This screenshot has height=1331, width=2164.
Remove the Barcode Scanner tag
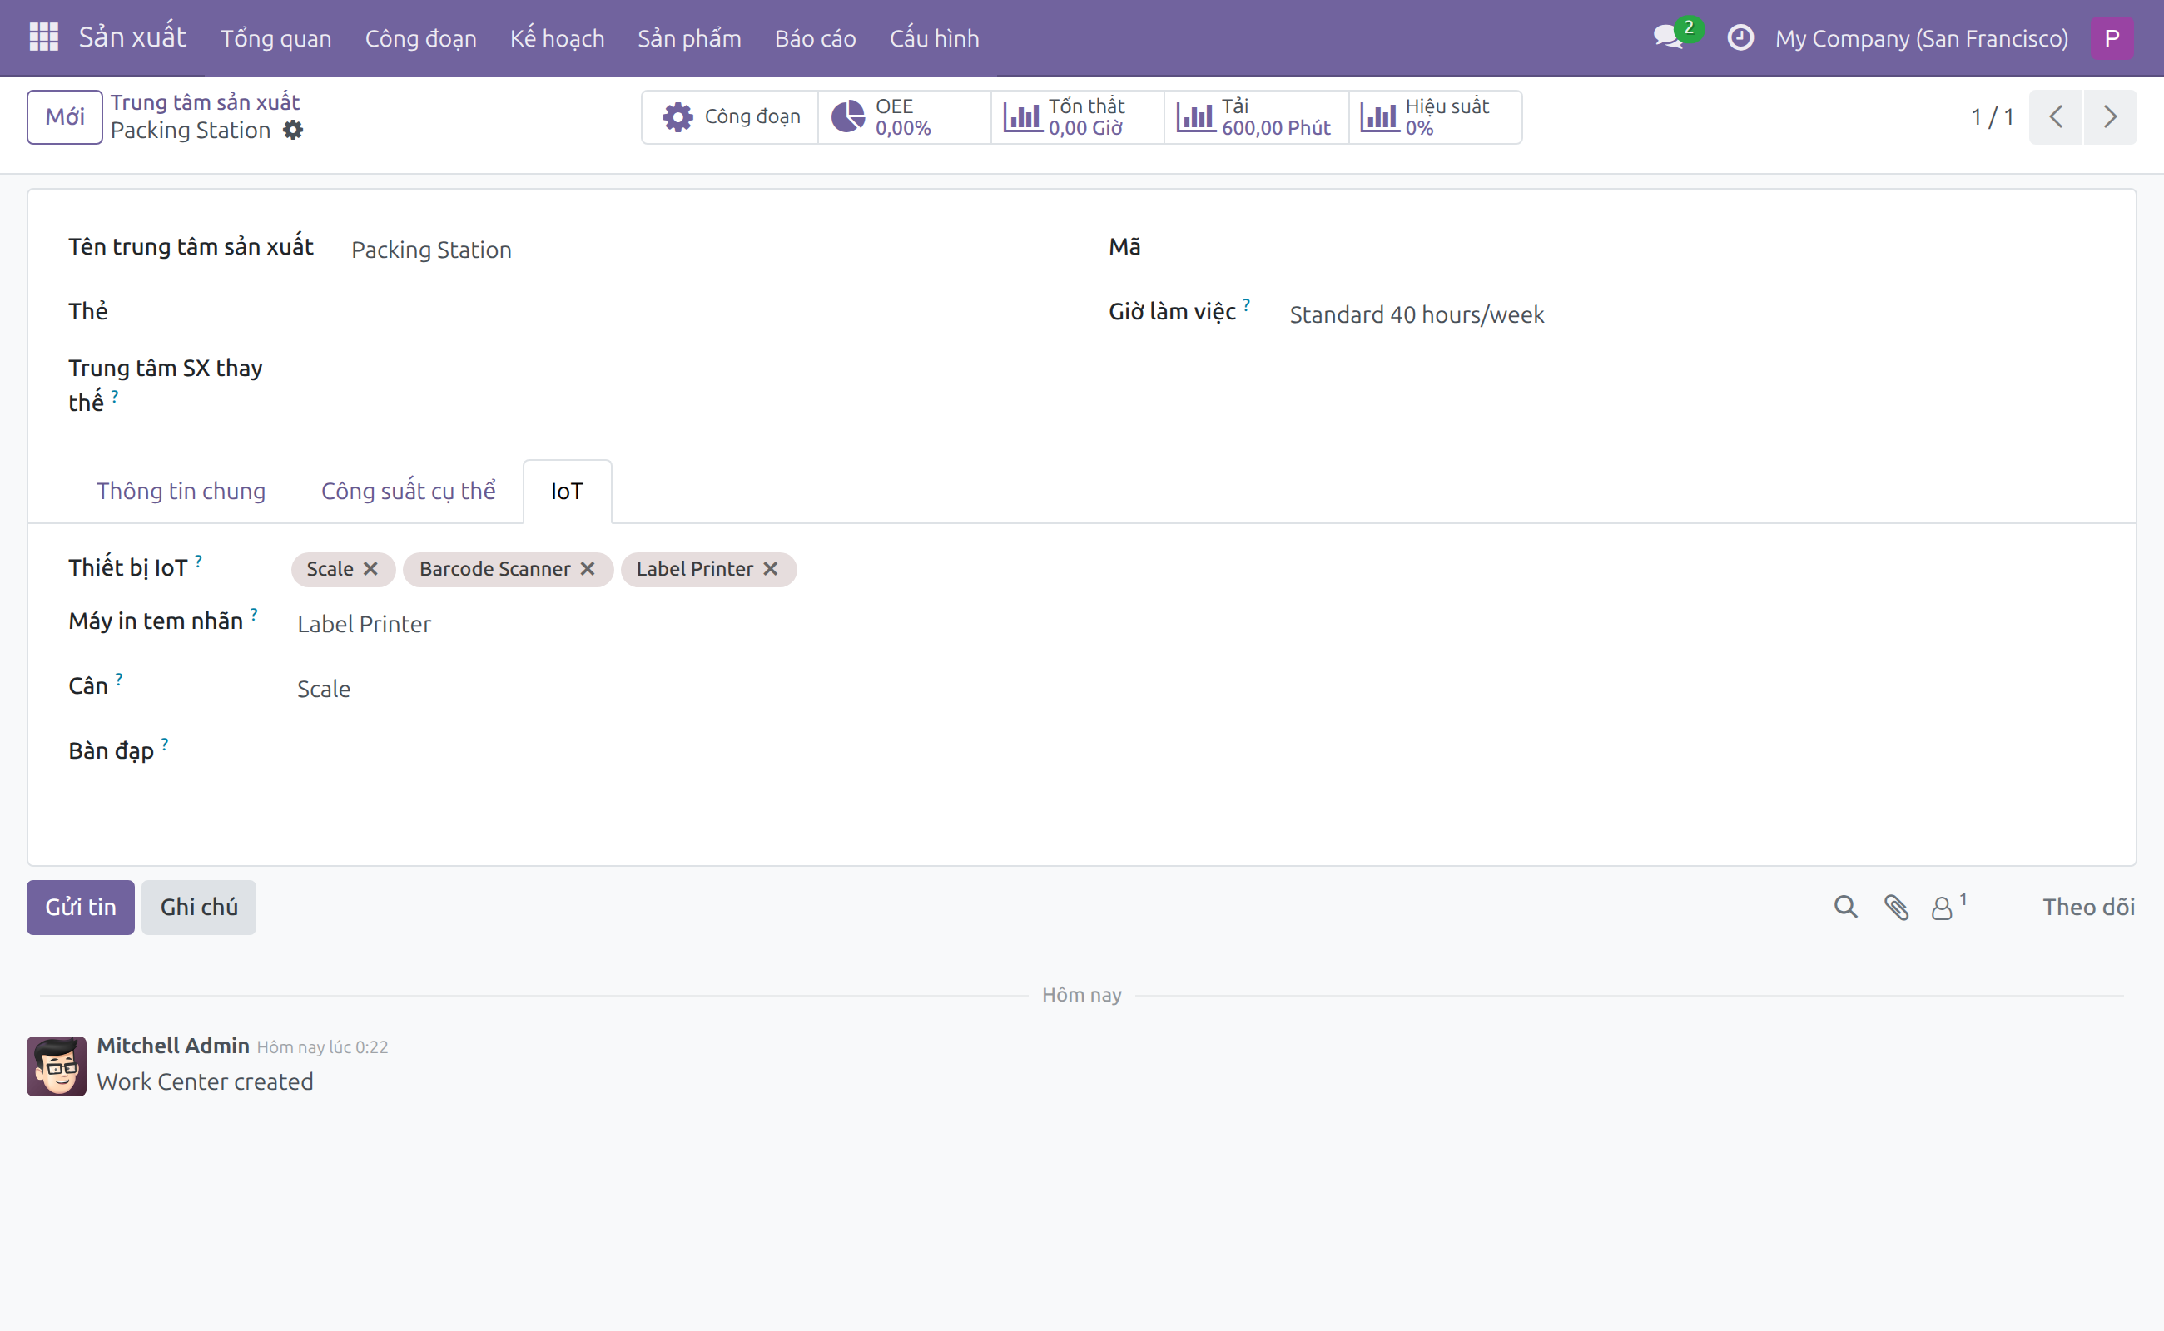(588, 569)
